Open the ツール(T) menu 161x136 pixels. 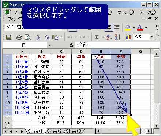click(x=126, y=12)
